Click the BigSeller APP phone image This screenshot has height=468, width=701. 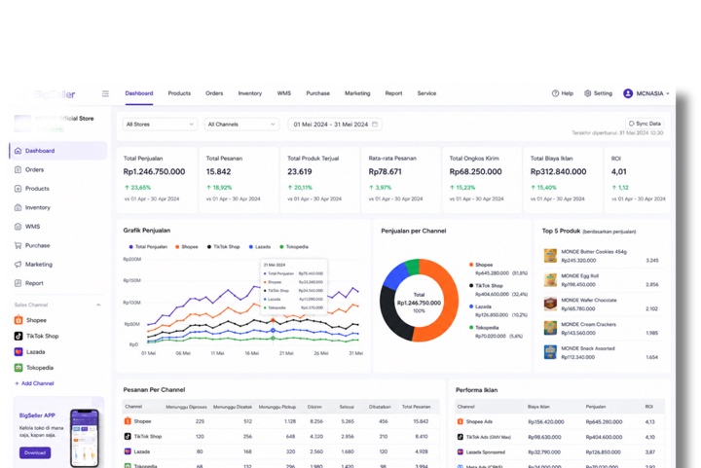pyautogui.click(x=85, y=438)
